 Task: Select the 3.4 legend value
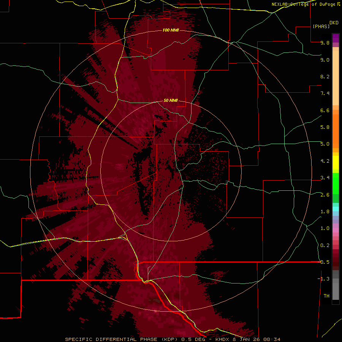tap(325, 178)
